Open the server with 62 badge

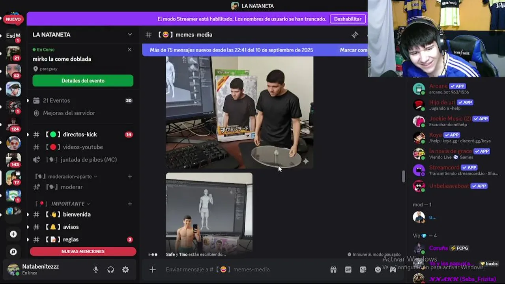13,71
